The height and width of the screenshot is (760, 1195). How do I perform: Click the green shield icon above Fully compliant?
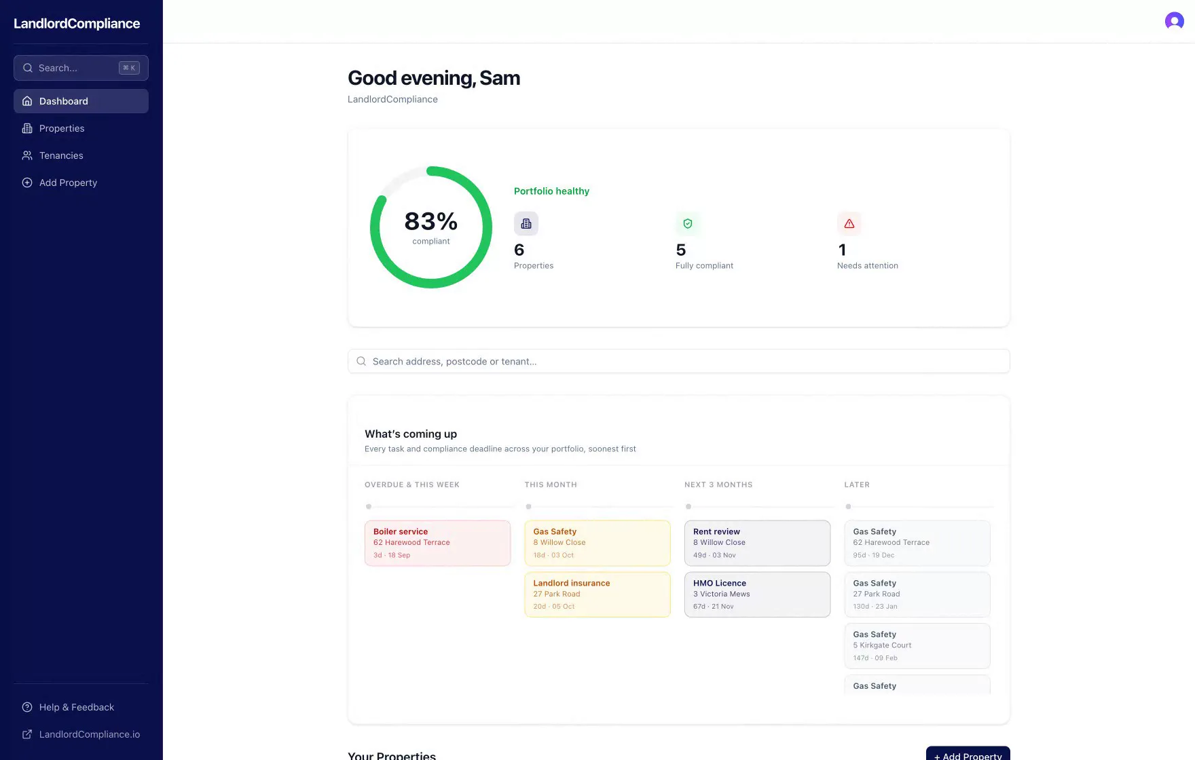(688, 223)
